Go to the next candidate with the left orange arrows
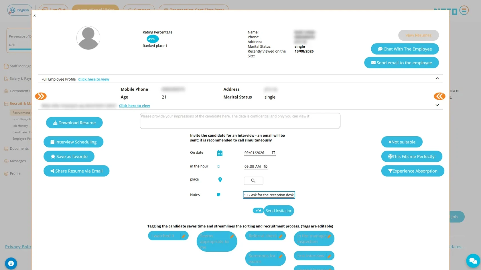 (x=41, y=96)
